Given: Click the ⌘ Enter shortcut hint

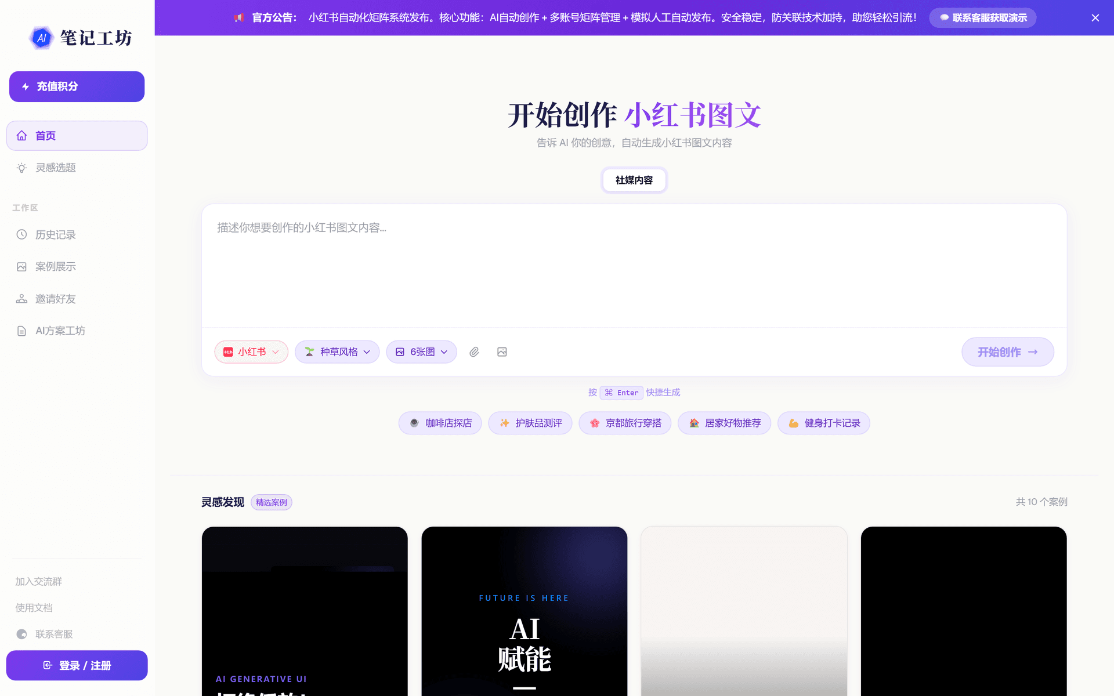Looking at the screenshot, I should [x=621, y=393].
